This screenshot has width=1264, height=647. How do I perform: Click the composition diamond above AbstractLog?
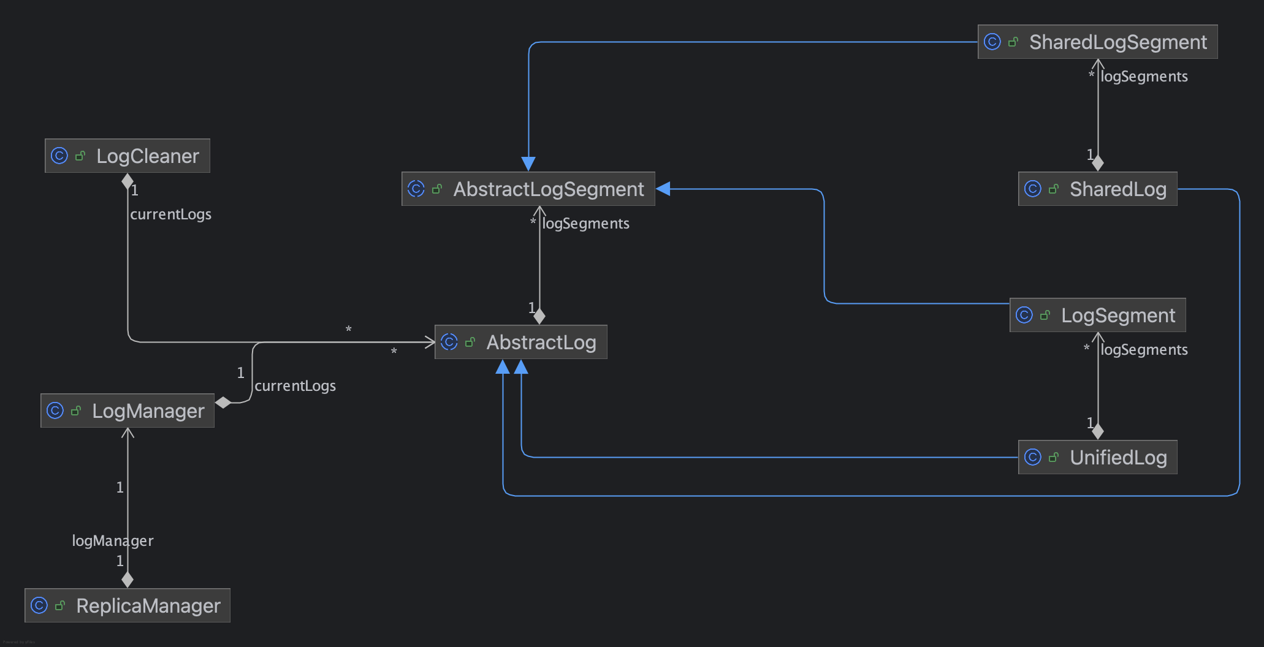point(539,316)
